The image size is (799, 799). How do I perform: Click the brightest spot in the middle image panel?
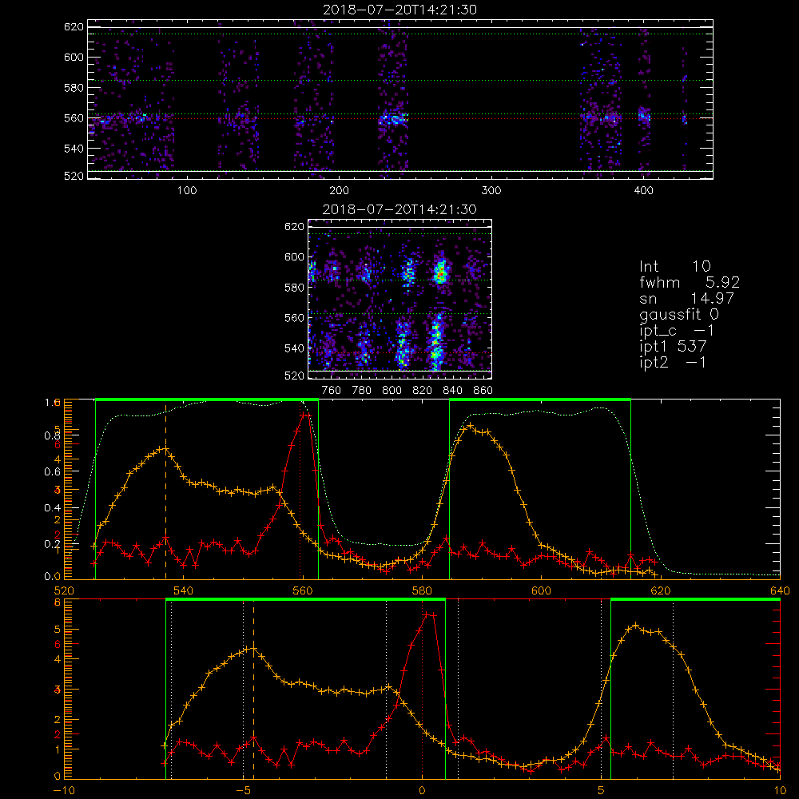click(441, 275)
